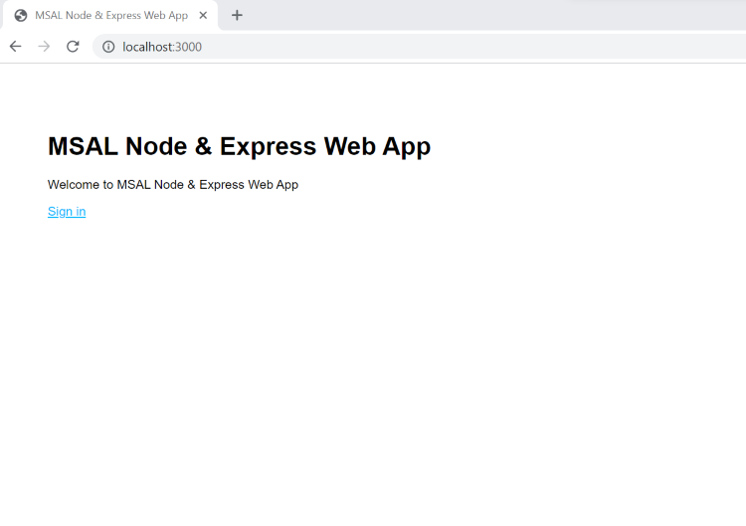Select the MSAL Node & Express Web App tab
This screenshot has width=746, height=526.
111,16
